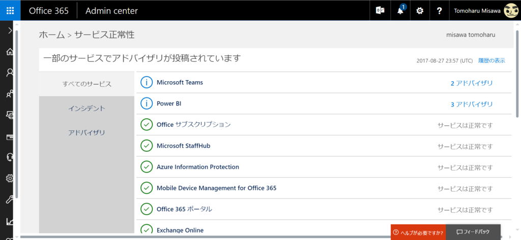Image resolution: width=521 pixels, height=240 pixels.
Task: Click Office 365 title in header
Action: point(48,11)
